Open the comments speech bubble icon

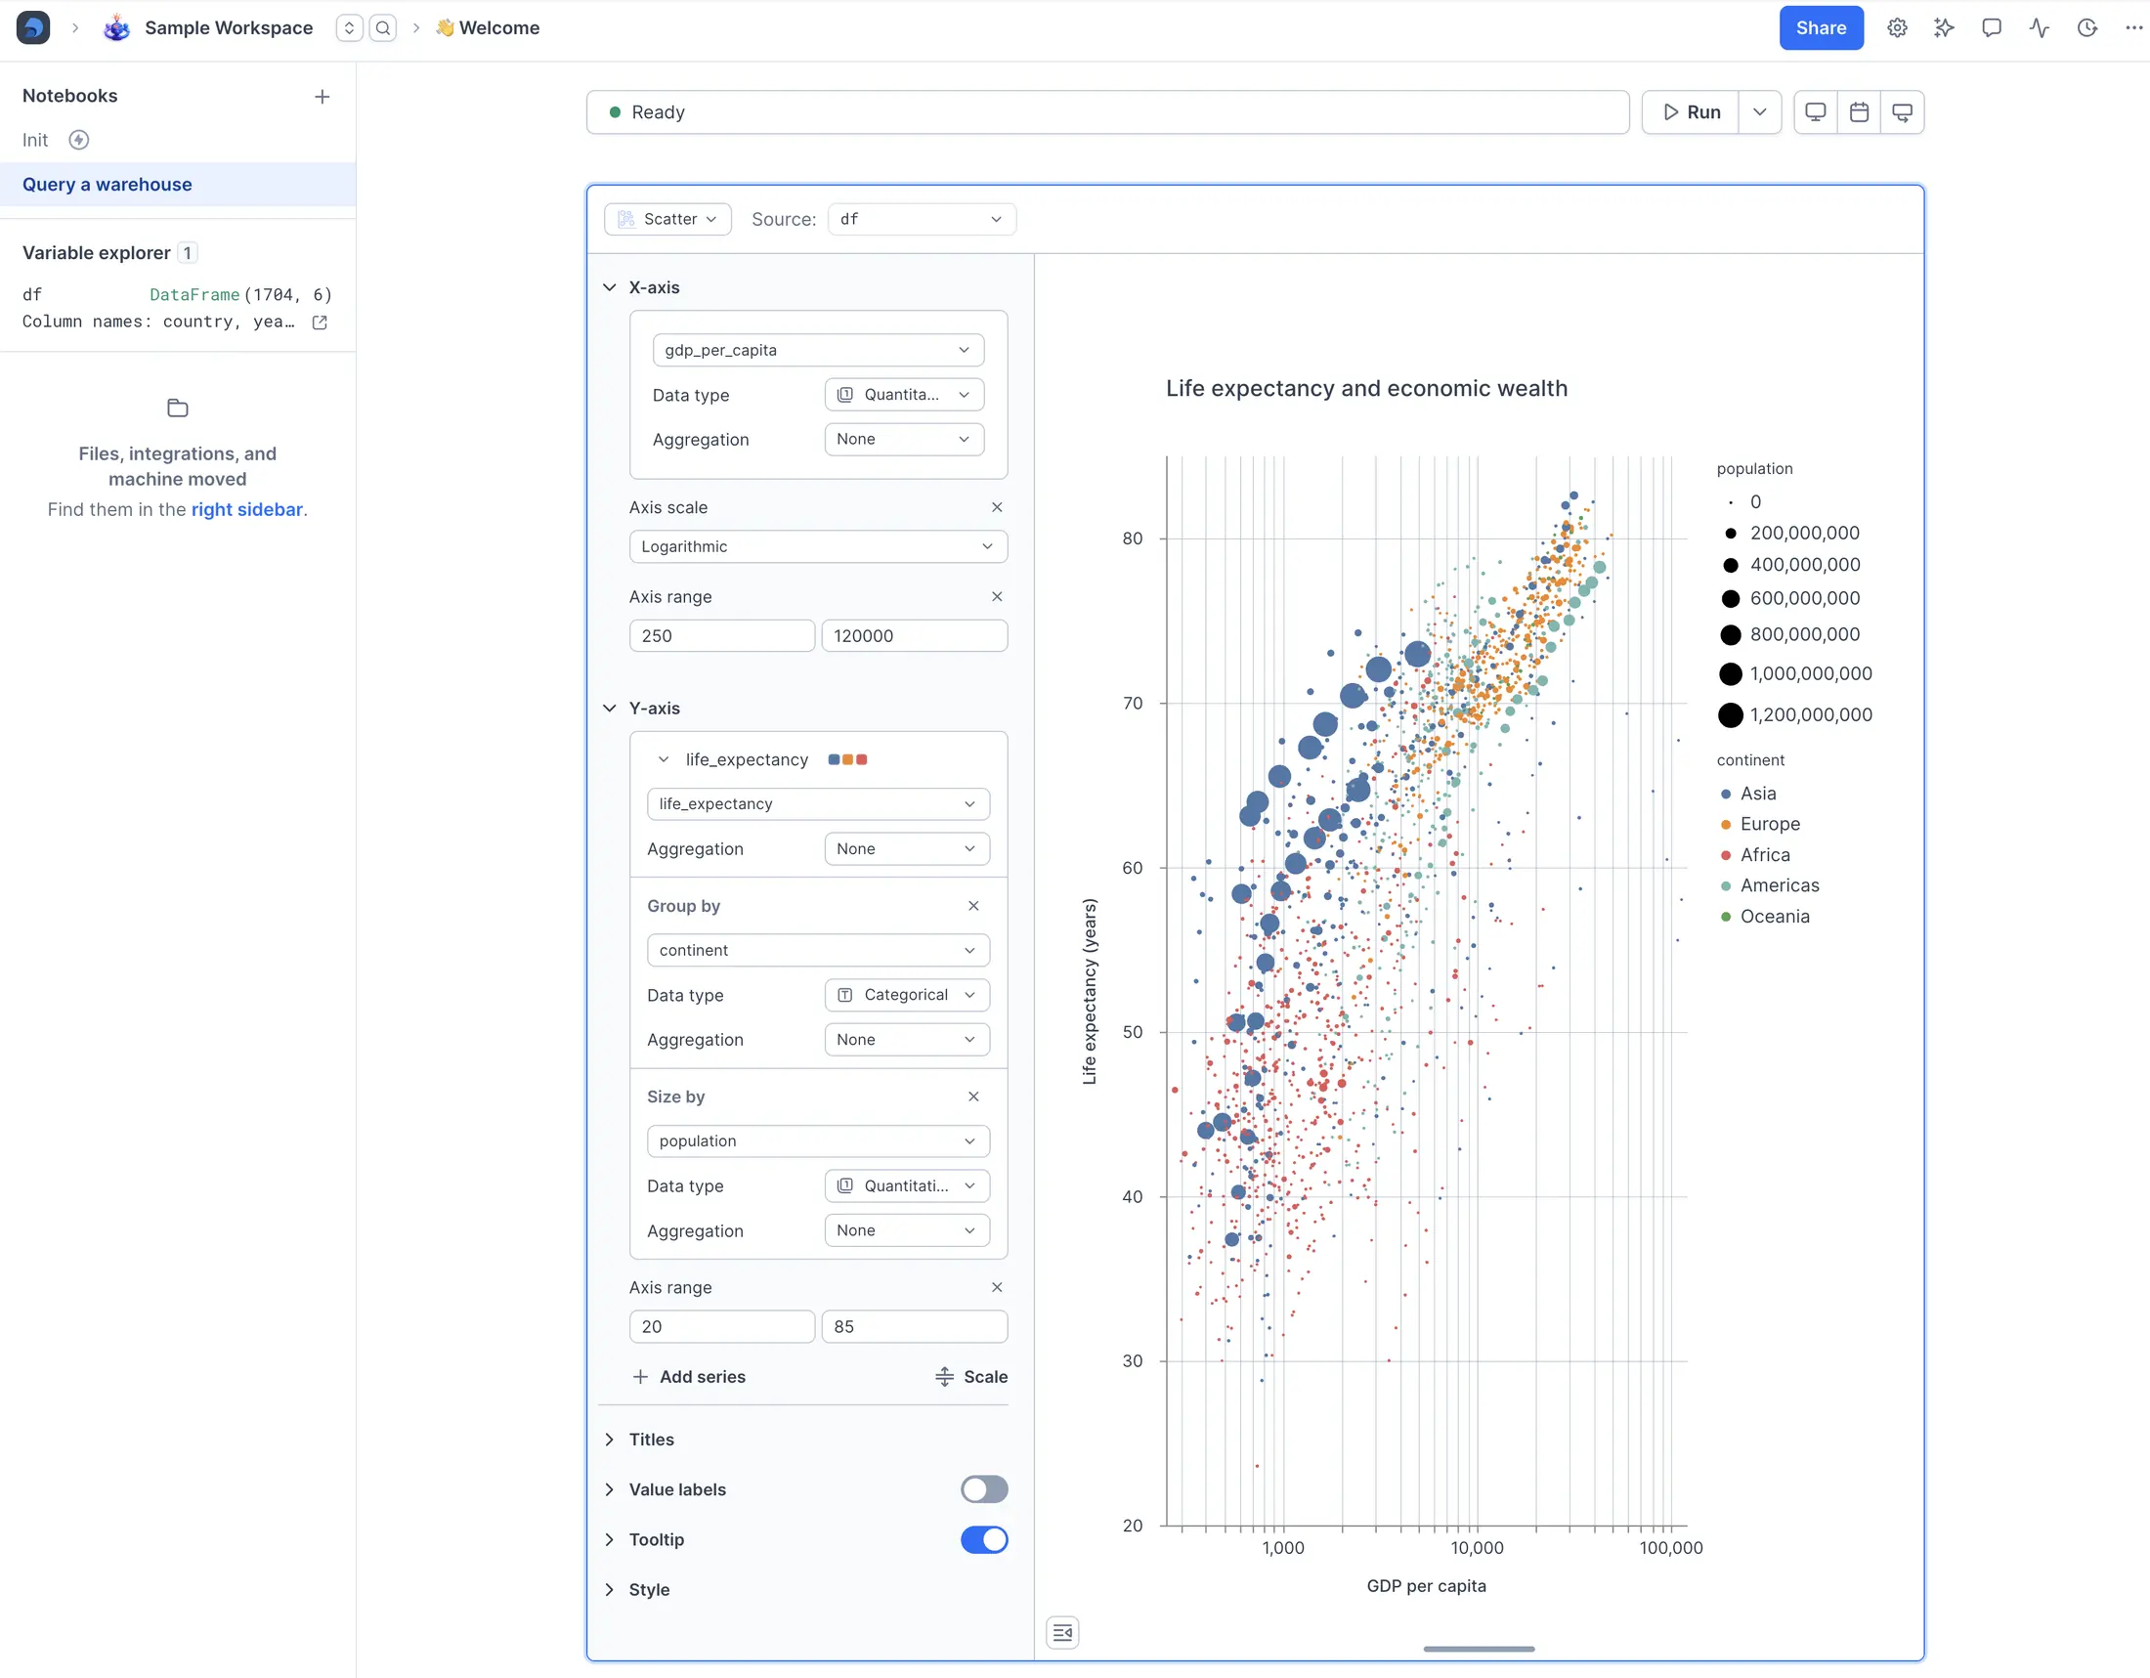coord(1992,27)
